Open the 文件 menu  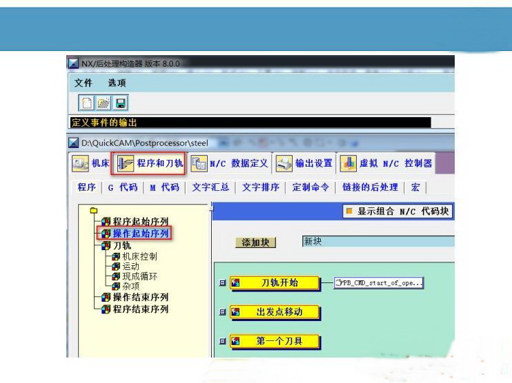(83, 83)
